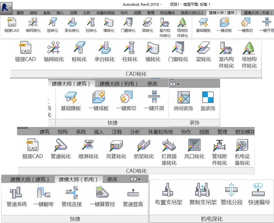274x223 pixels.
Task: Click large 场地构件转化 site component icon
Action: [x=249, y=48]
